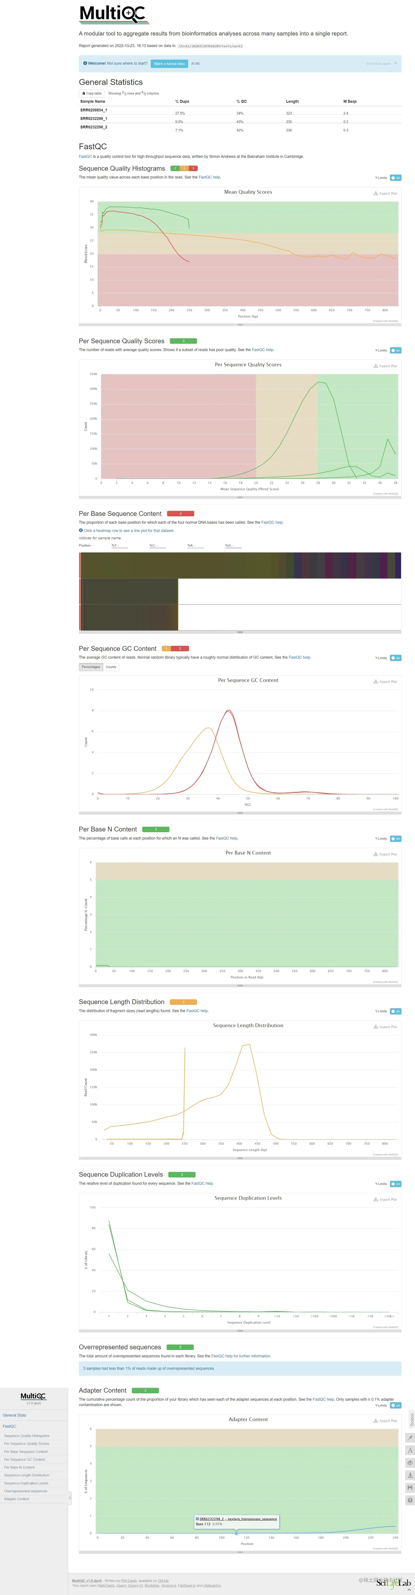Open the toolbox Hide samples eye icon
The image size is (415, 1595).
click(410, 1463)
